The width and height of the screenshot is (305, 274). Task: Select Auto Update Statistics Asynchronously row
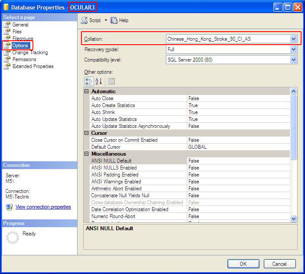coord(190,126)
